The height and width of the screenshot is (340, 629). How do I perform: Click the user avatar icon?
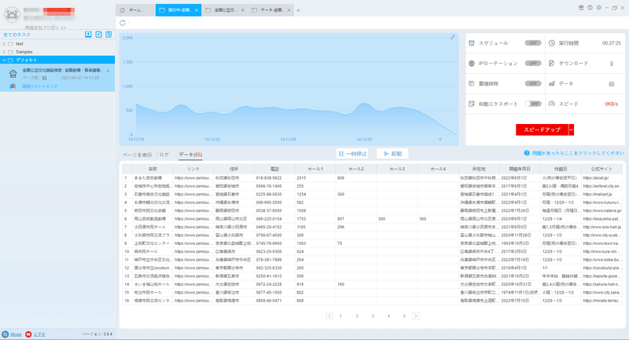(12, 14)
